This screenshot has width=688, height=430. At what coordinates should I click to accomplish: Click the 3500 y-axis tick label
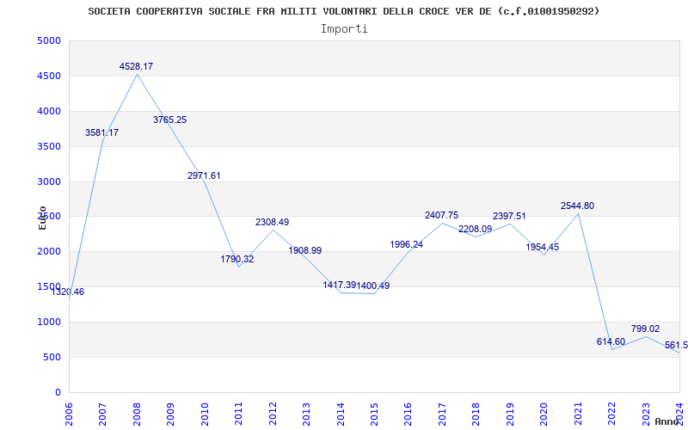49,146
